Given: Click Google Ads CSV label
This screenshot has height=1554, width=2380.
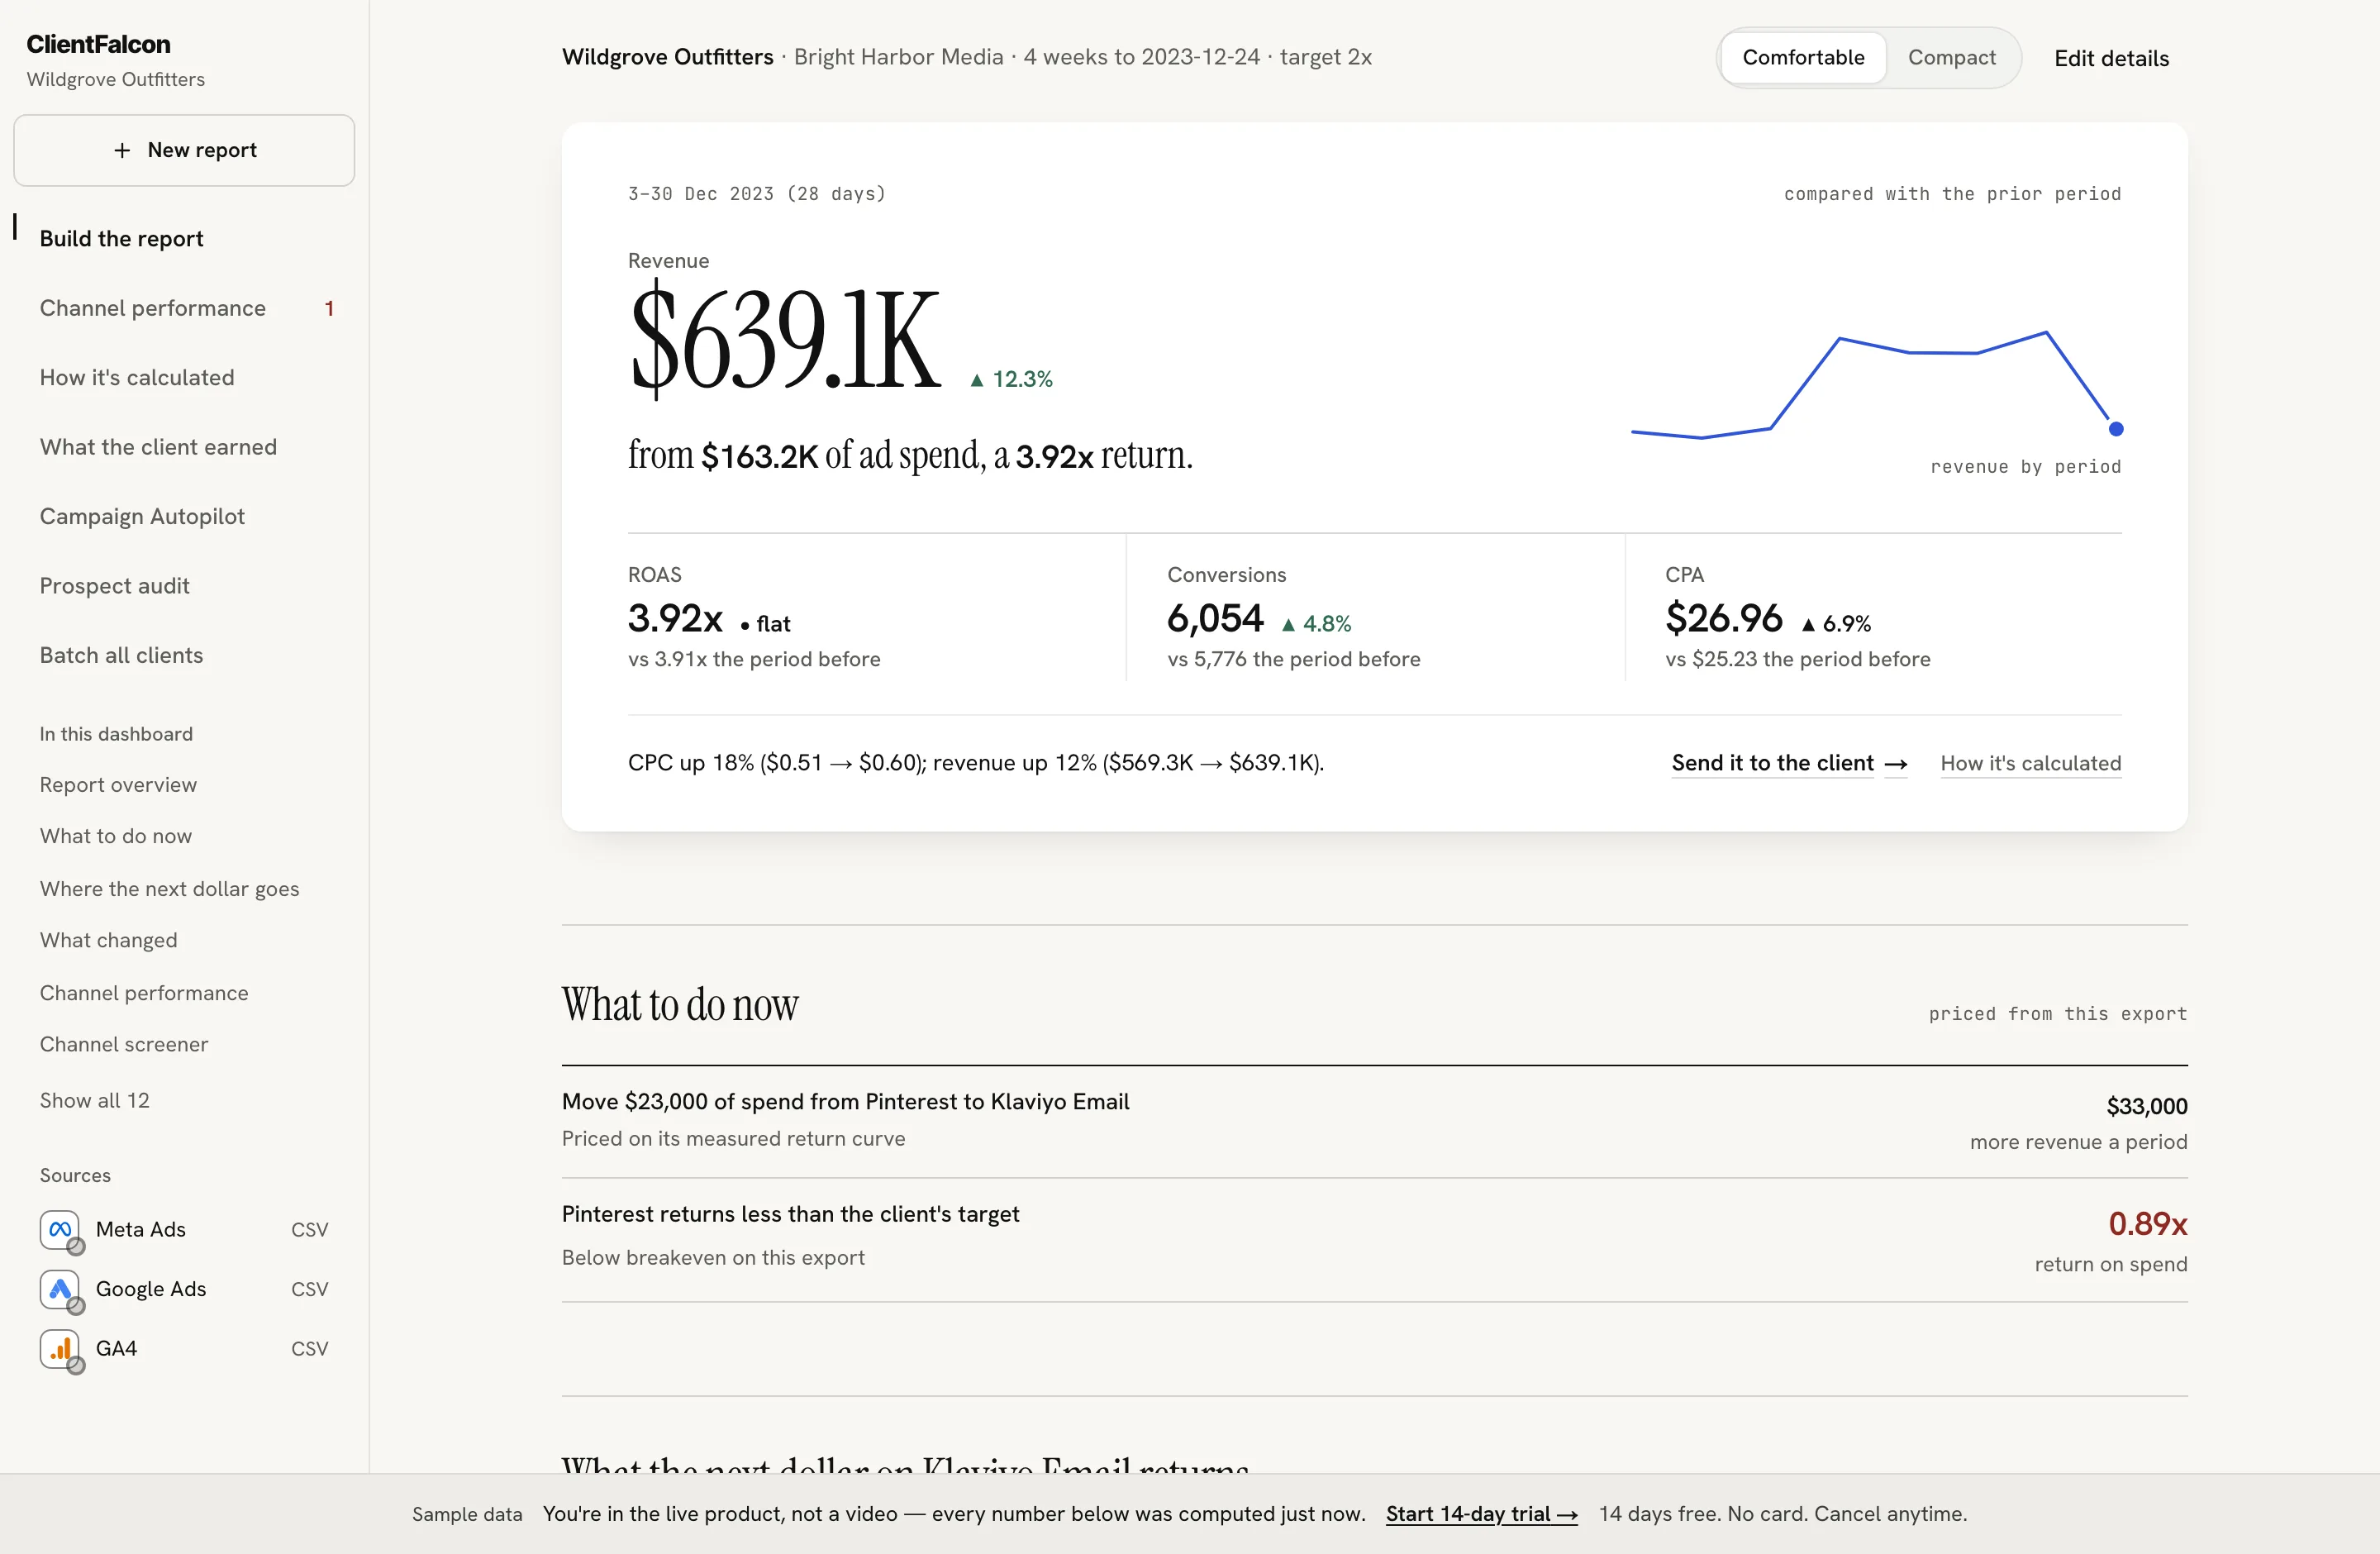Looking at the screenshot, I should pyautogui.click(x=309, y=1289).
